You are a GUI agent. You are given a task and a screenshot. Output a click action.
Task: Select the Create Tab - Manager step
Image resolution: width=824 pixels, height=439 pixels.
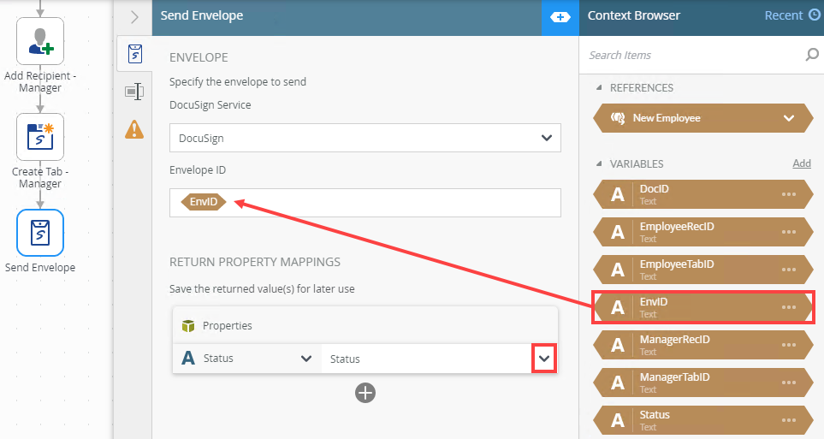pos(40,137)
